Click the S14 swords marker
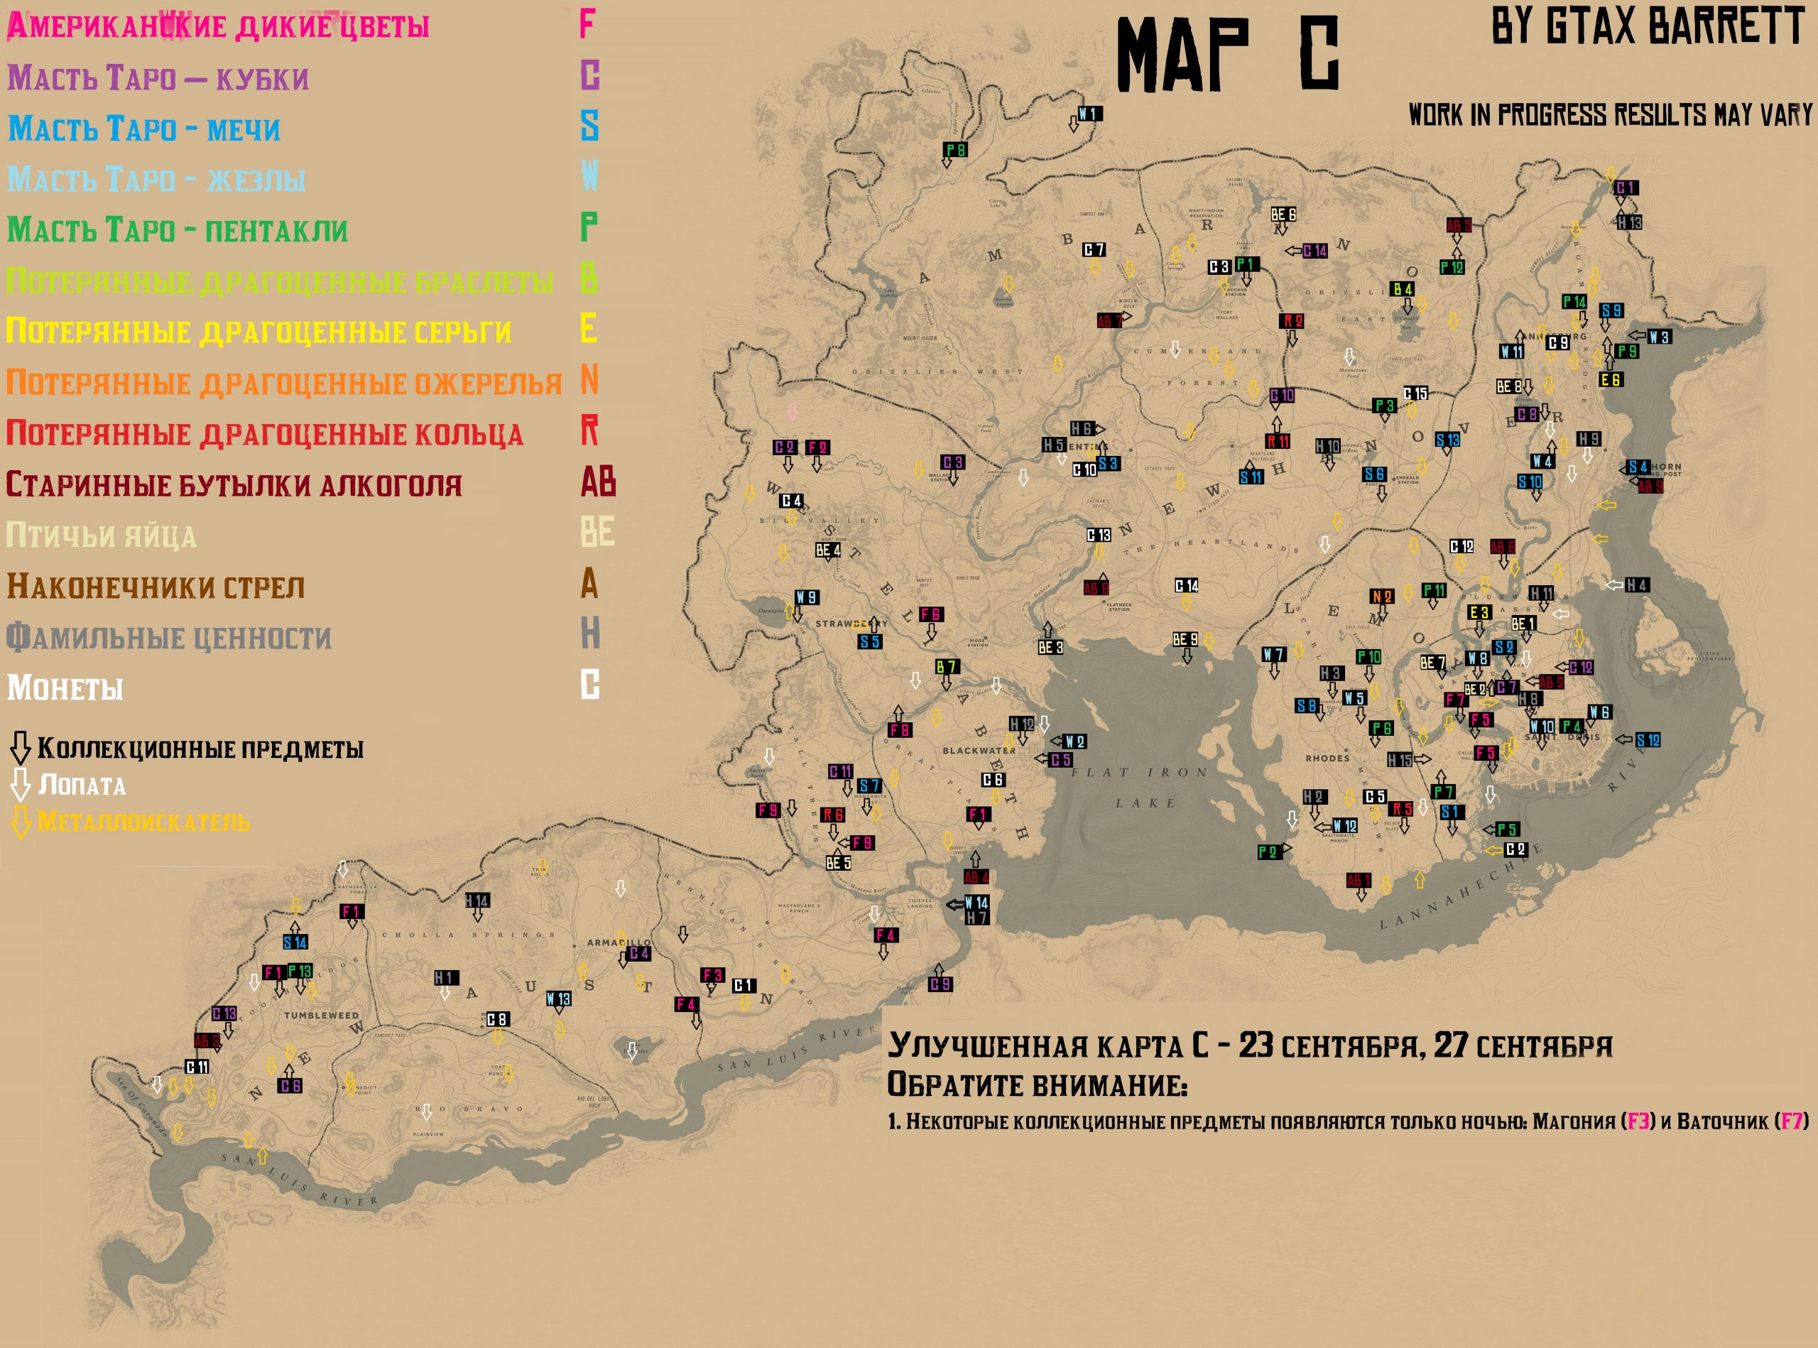 click(x=295, y=942)
